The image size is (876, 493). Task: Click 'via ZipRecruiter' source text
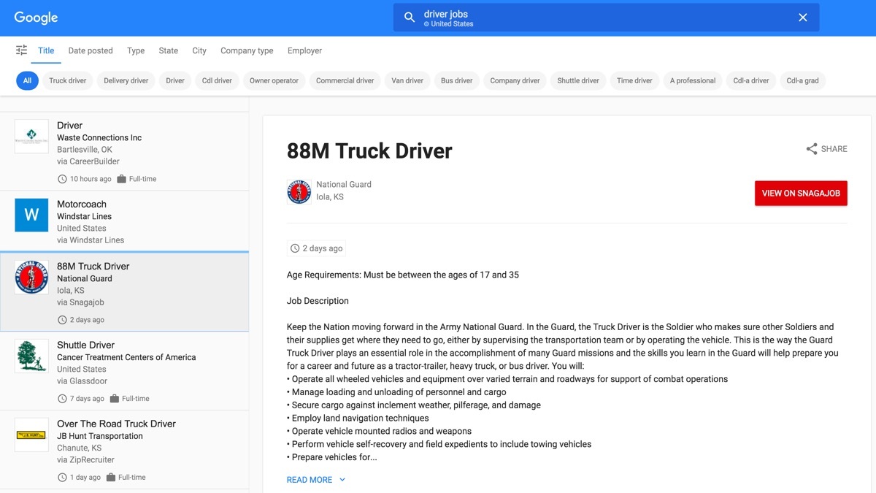coord(86,460)
